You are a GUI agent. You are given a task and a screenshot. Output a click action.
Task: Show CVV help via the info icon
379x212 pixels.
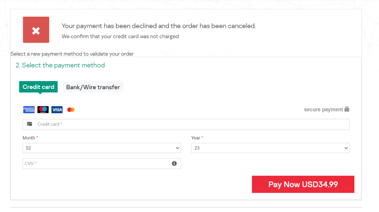[174, 164]
